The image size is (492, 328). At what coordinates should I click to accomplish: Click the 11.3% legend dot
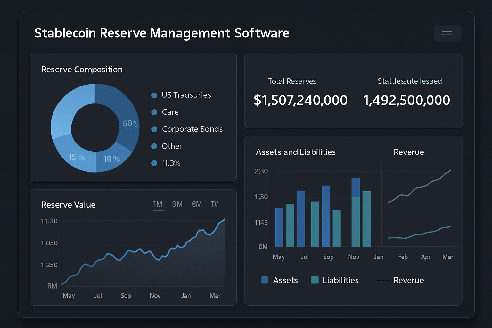coord(154,163)
